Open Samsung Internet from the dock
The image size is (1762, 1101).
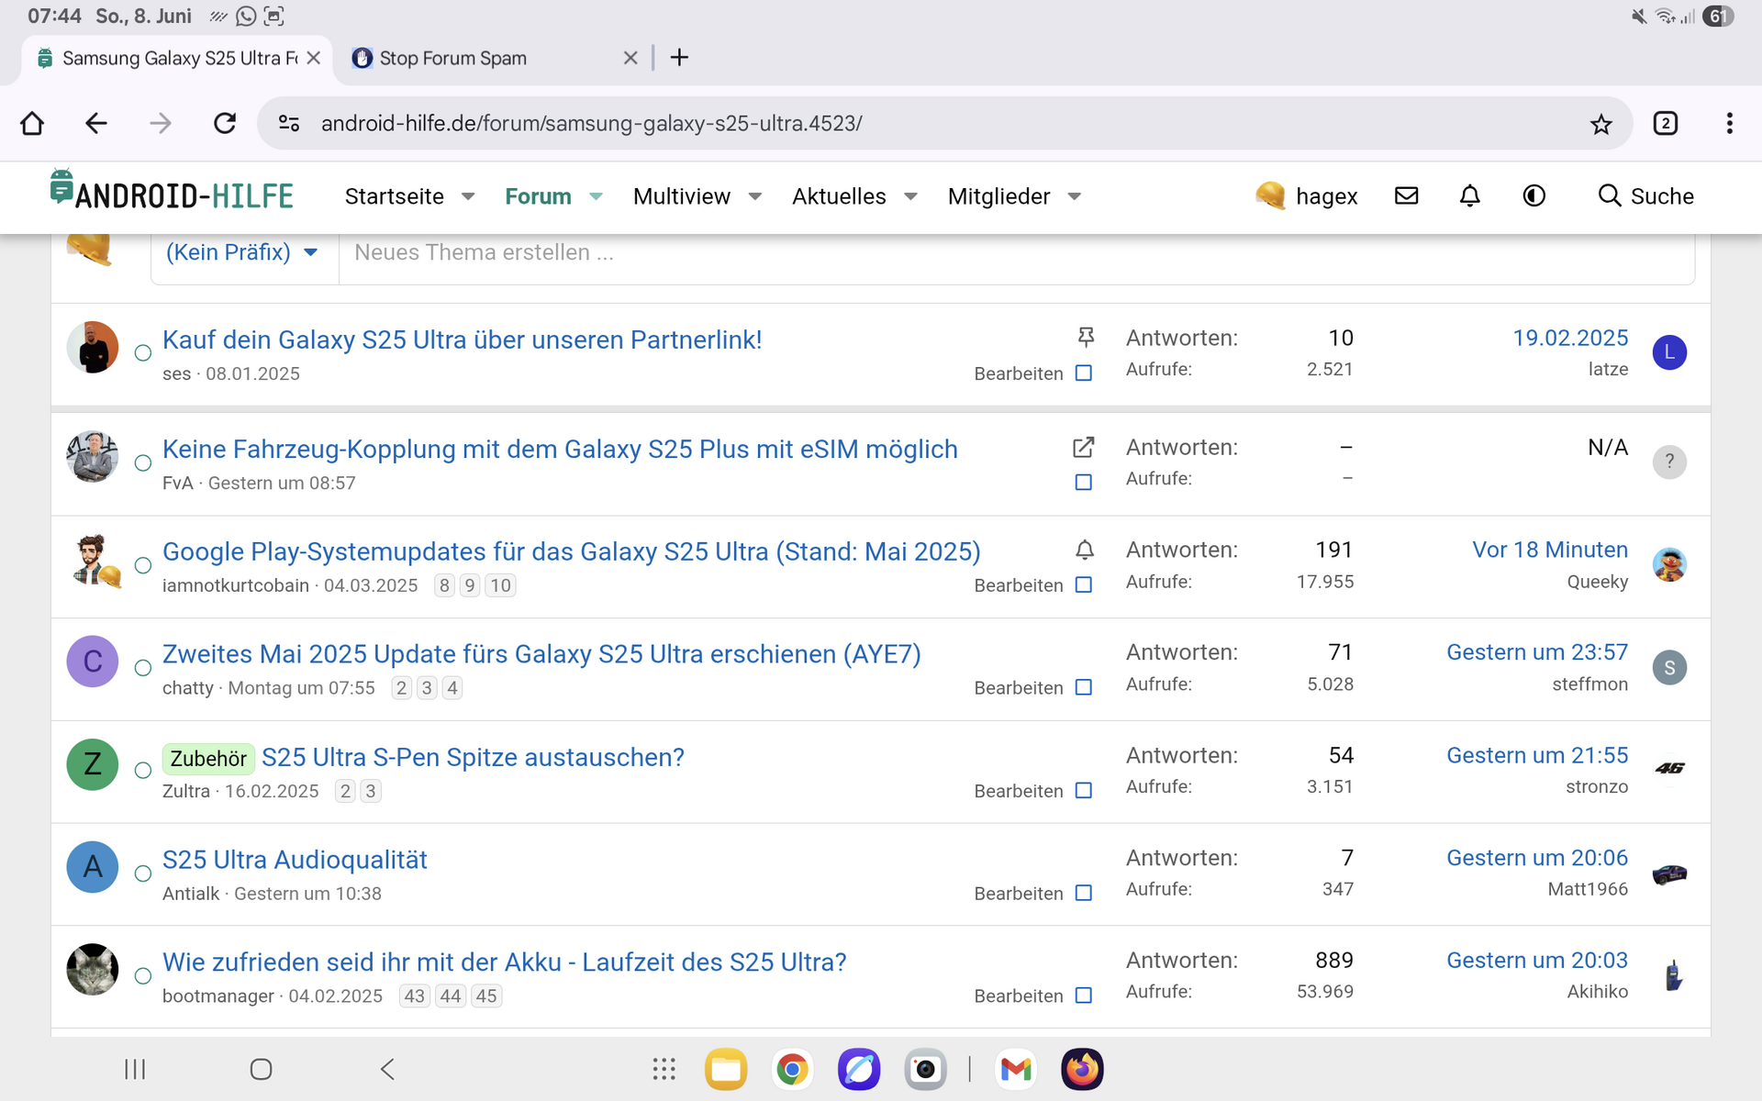(x=859, y=1069)
